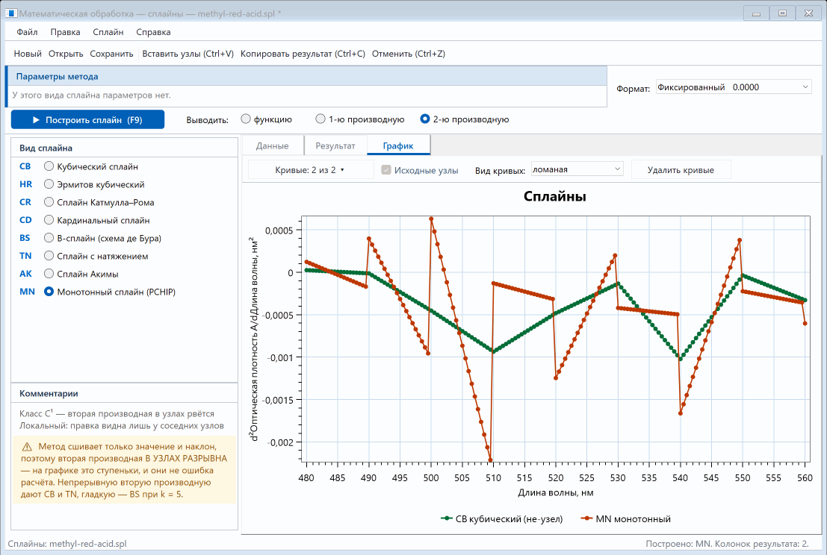827x555 pixels.
Task: Open the Сплайн menu
Action: point(108,32)
